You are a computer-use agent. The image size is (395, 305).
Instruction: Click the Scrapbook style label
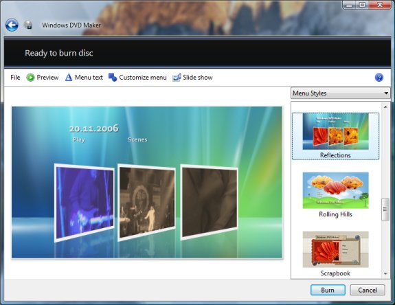click(335, 273)
